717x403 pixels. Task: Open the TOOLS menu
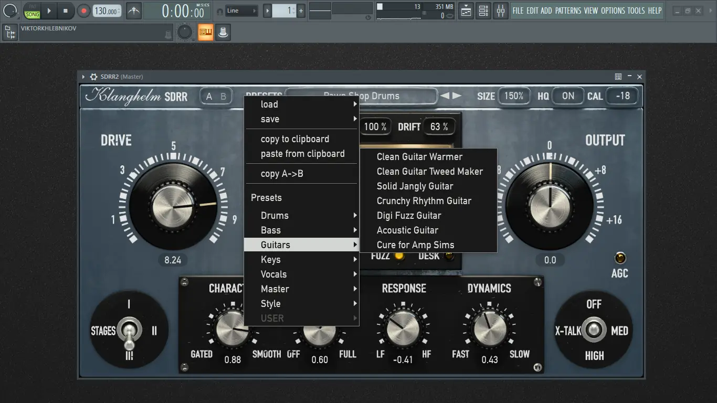(x=636, y=10)
